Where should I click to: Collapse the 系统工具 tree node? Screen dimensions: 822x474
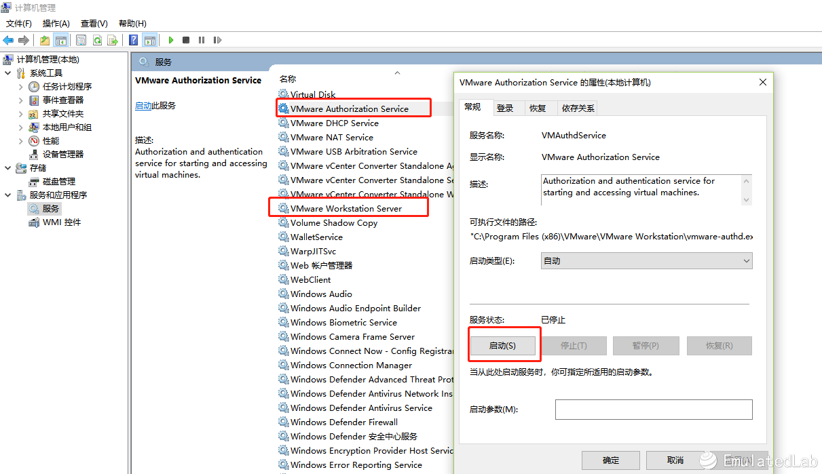point(7,73)
